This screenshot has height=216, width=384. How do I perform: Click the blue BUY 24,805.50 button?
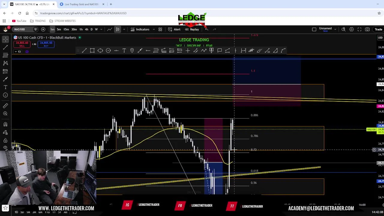(46, 44)
